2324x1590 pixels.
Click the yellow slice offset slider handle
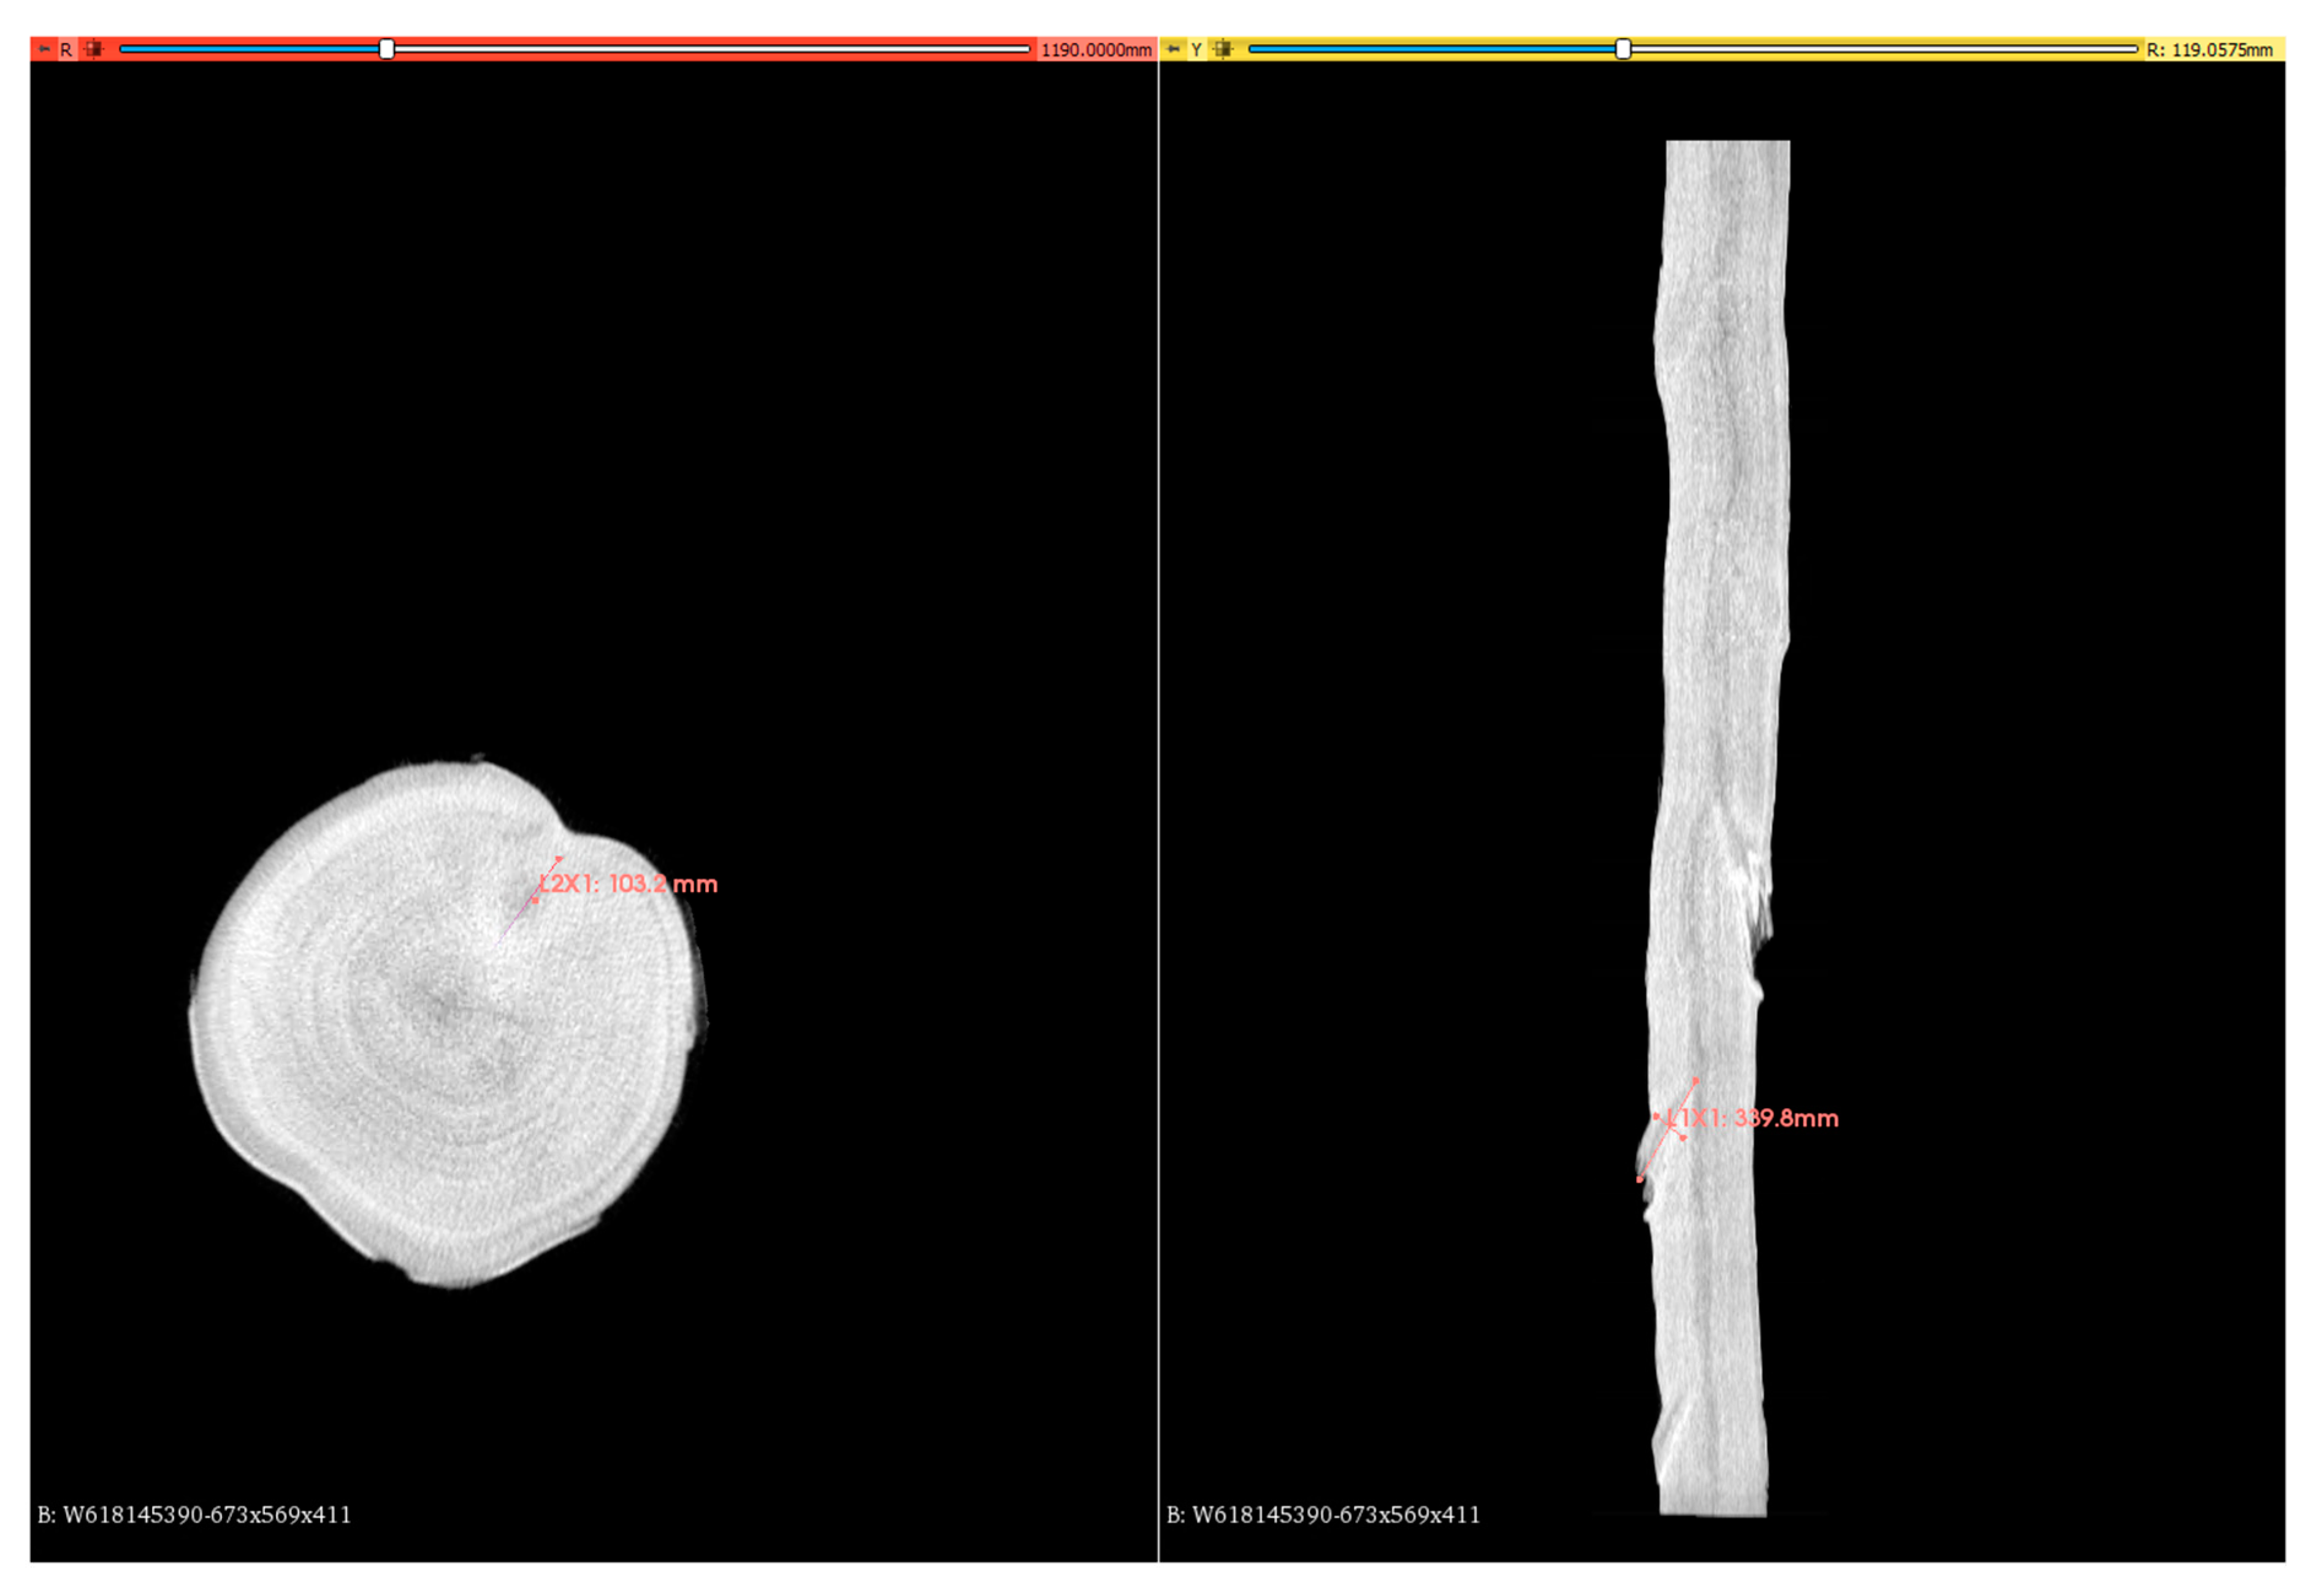pyautogui.click(x=1623, y=49)
